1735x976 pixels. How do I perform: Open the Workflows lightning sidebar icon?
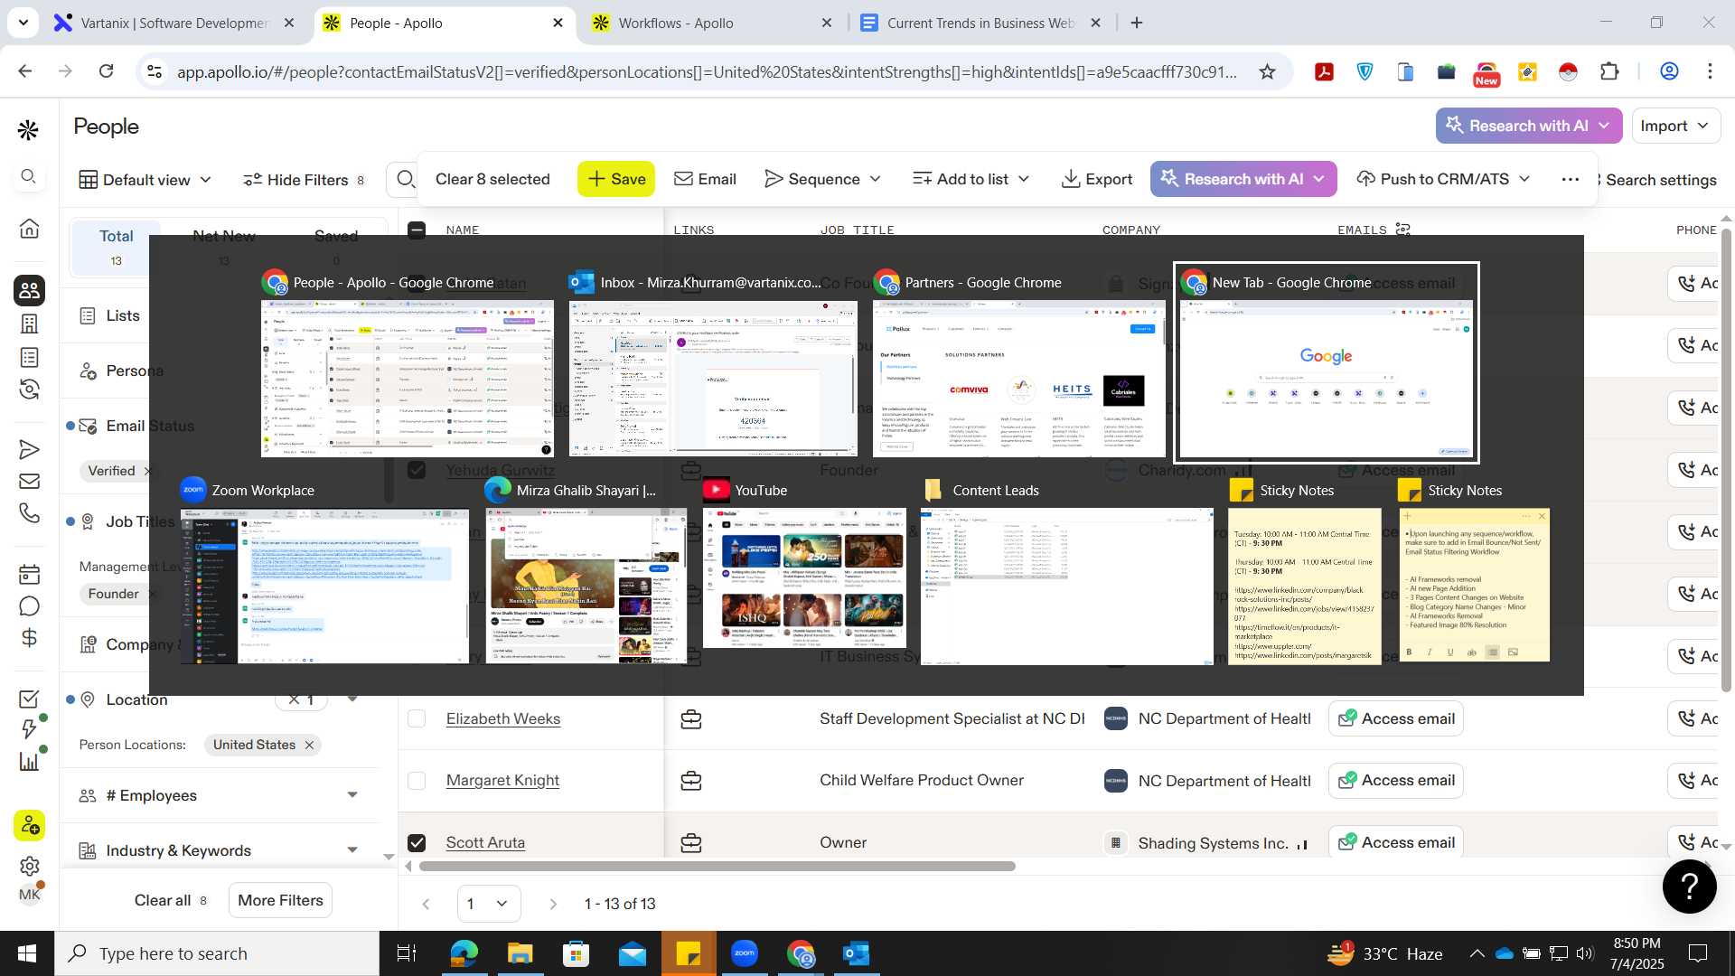29,728
